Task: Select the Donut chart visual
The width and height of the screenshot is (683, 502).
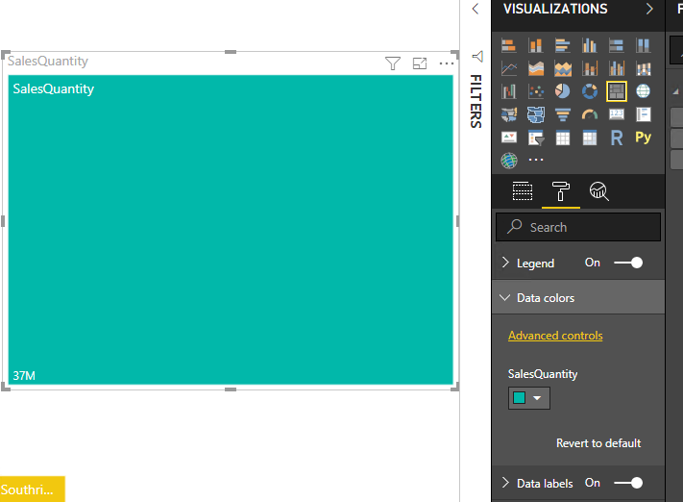Action: [590, 91]
